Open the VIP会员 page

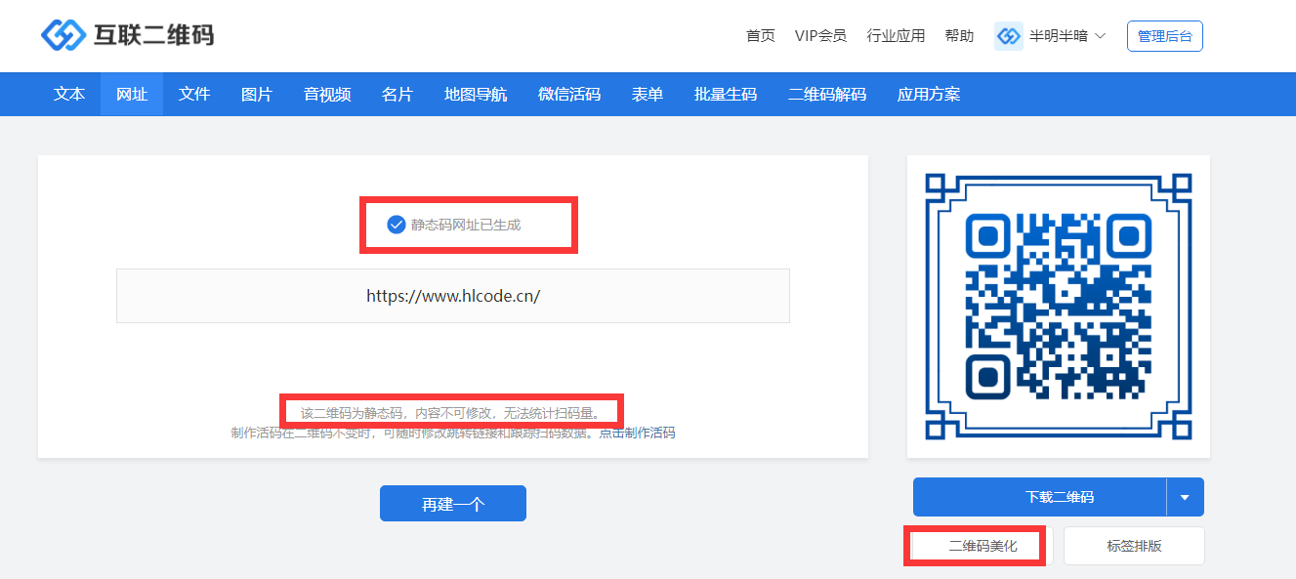point(820,36)
